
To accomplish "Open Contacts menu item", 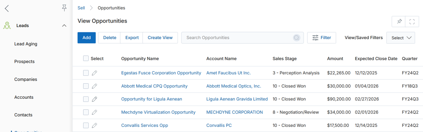I will (x=23, y=115).
